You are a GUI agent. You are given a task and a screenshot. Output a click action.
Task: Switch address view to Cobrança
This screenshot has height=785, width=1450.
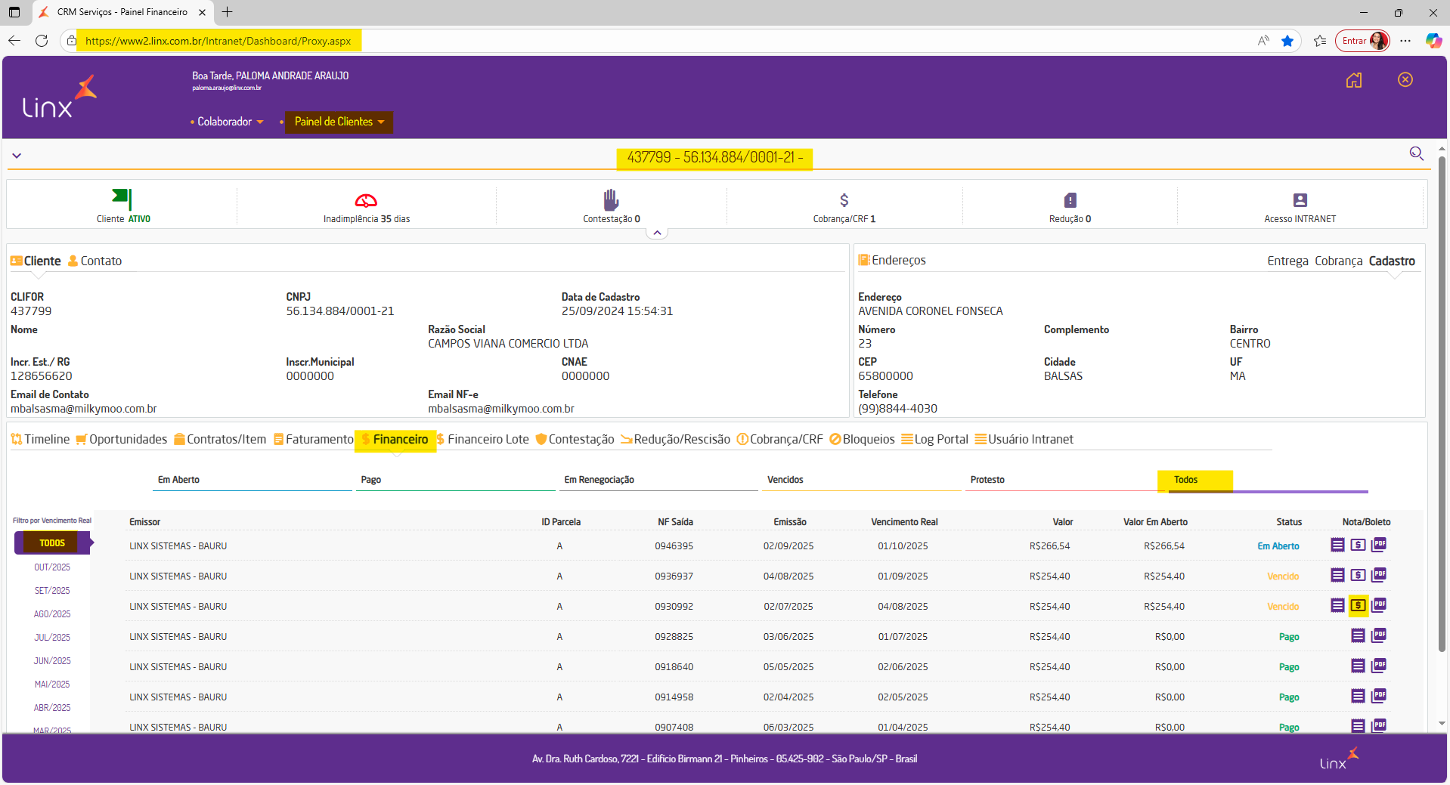(x=1338, y=261)
